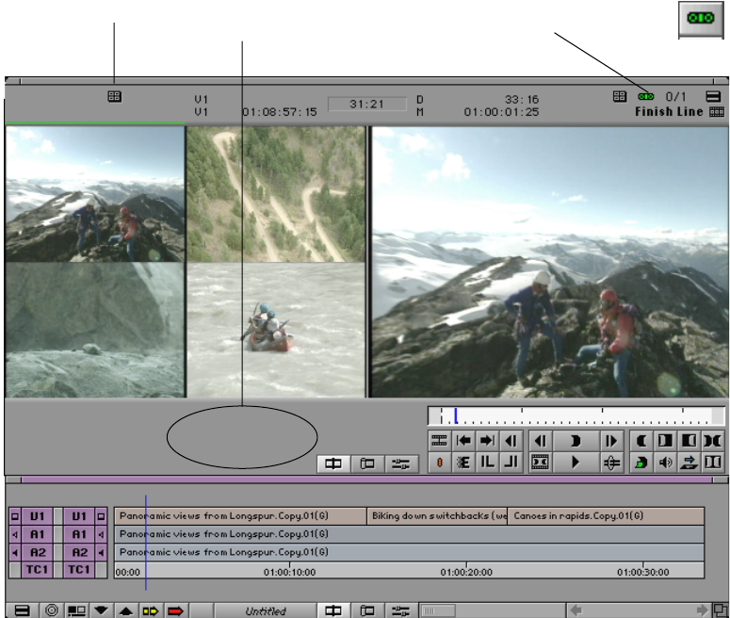Screen dimensions: 730x618
Task: Select the Trim mode button below the quad split
Action: pos(367,463)
